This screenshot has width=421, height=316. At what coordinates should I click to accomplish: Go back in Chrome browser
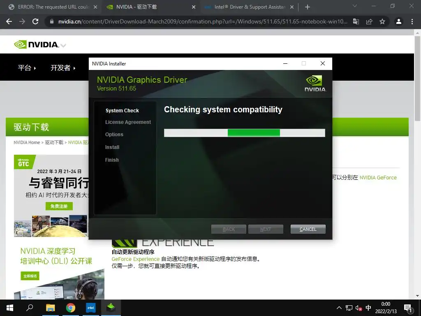click(9, 21)
